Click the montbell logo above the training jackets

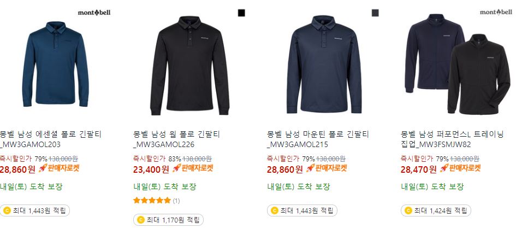pos(496,13)
